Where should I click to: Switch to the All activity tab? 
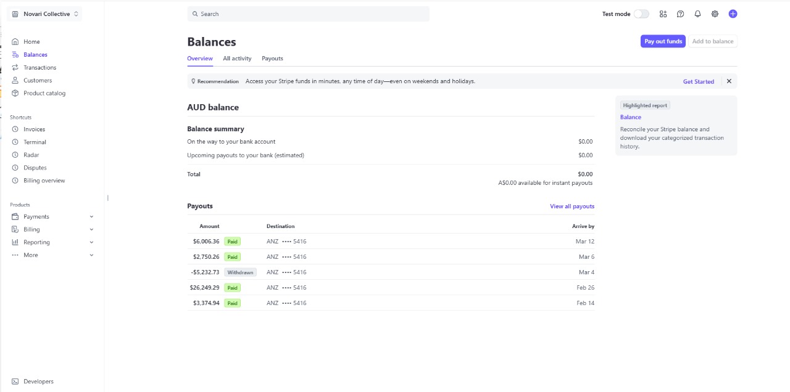tap(237, 59)
